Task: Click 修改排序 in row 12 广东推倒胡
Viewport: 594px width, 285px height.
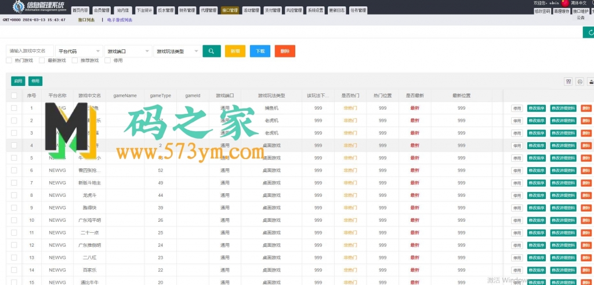Action: [537, 245]
